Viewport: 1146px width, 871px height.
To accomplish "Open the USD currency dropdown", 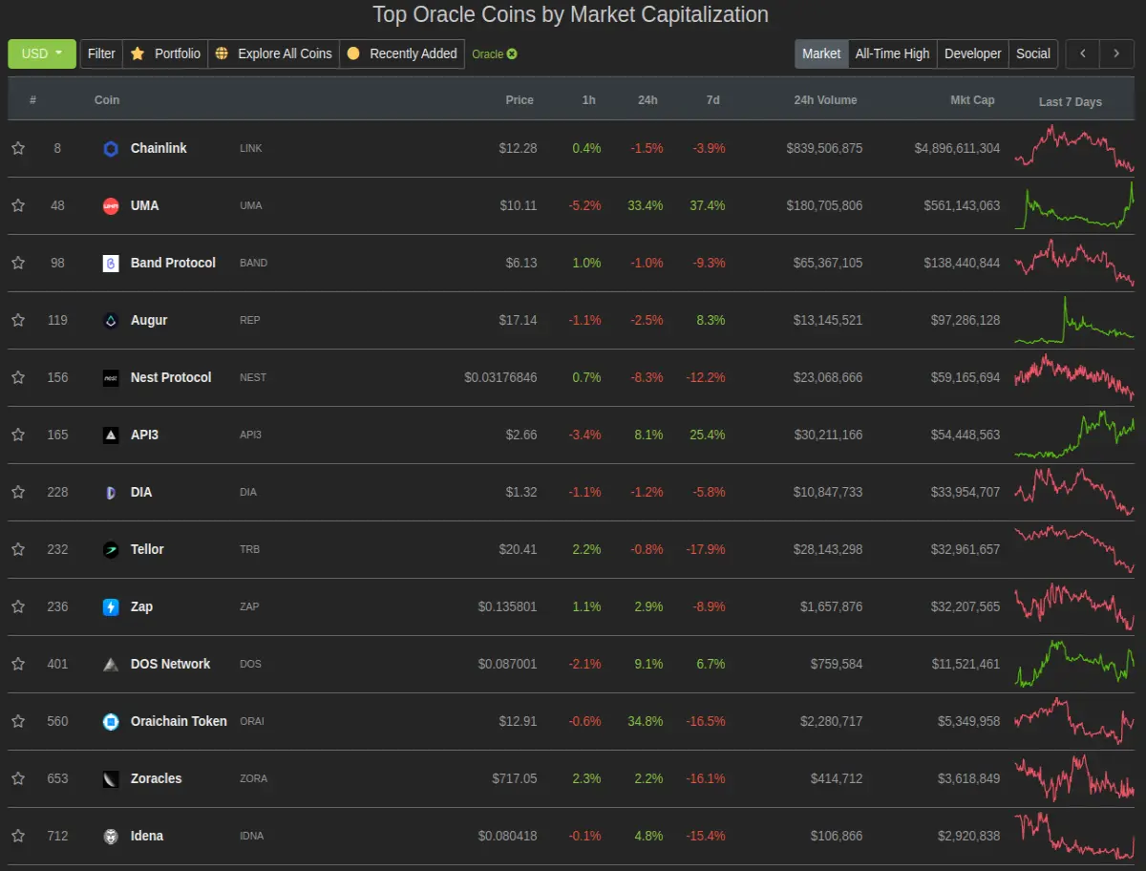I will 42,53.
